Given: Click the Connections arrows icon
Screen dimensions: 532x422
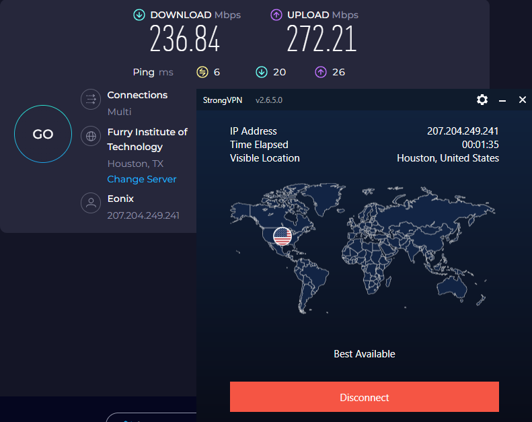Looking at the screenshot, I should 91,99.
